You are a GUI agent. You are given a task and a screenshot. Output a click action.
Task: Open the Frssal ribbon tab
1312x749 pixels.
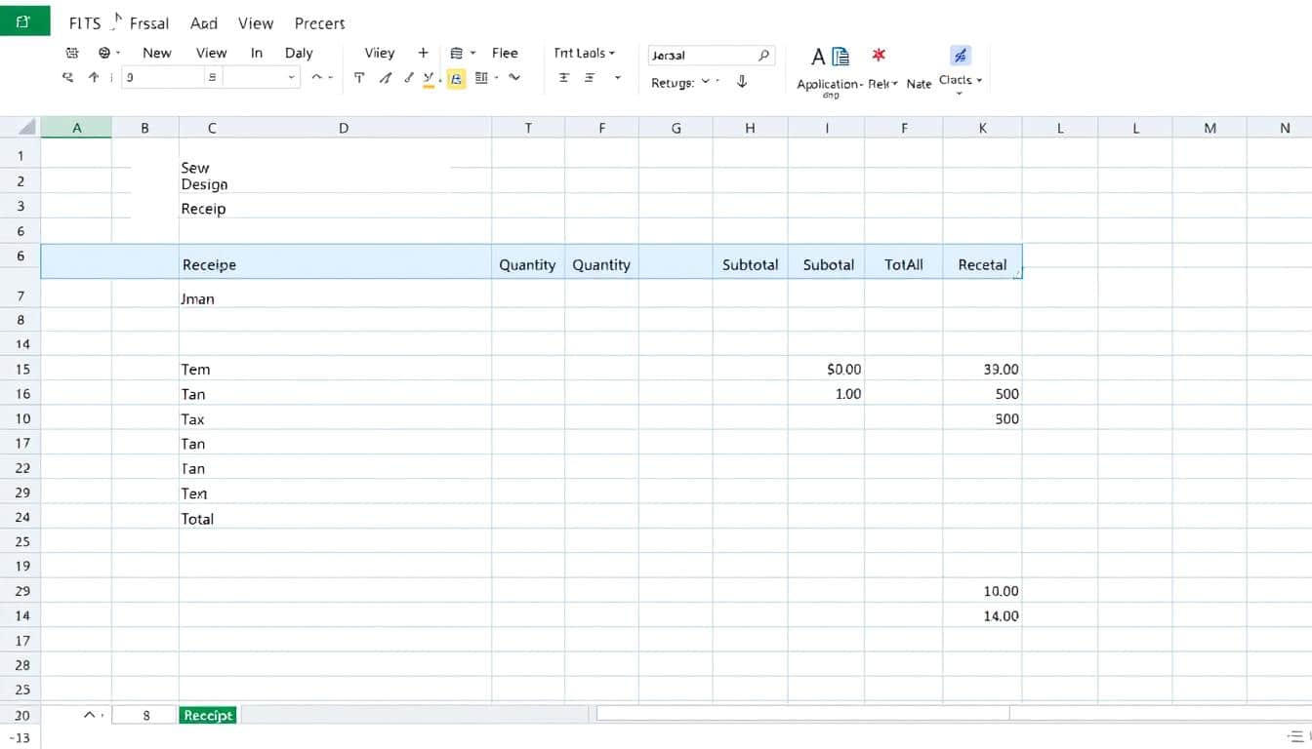pos(149,23)
